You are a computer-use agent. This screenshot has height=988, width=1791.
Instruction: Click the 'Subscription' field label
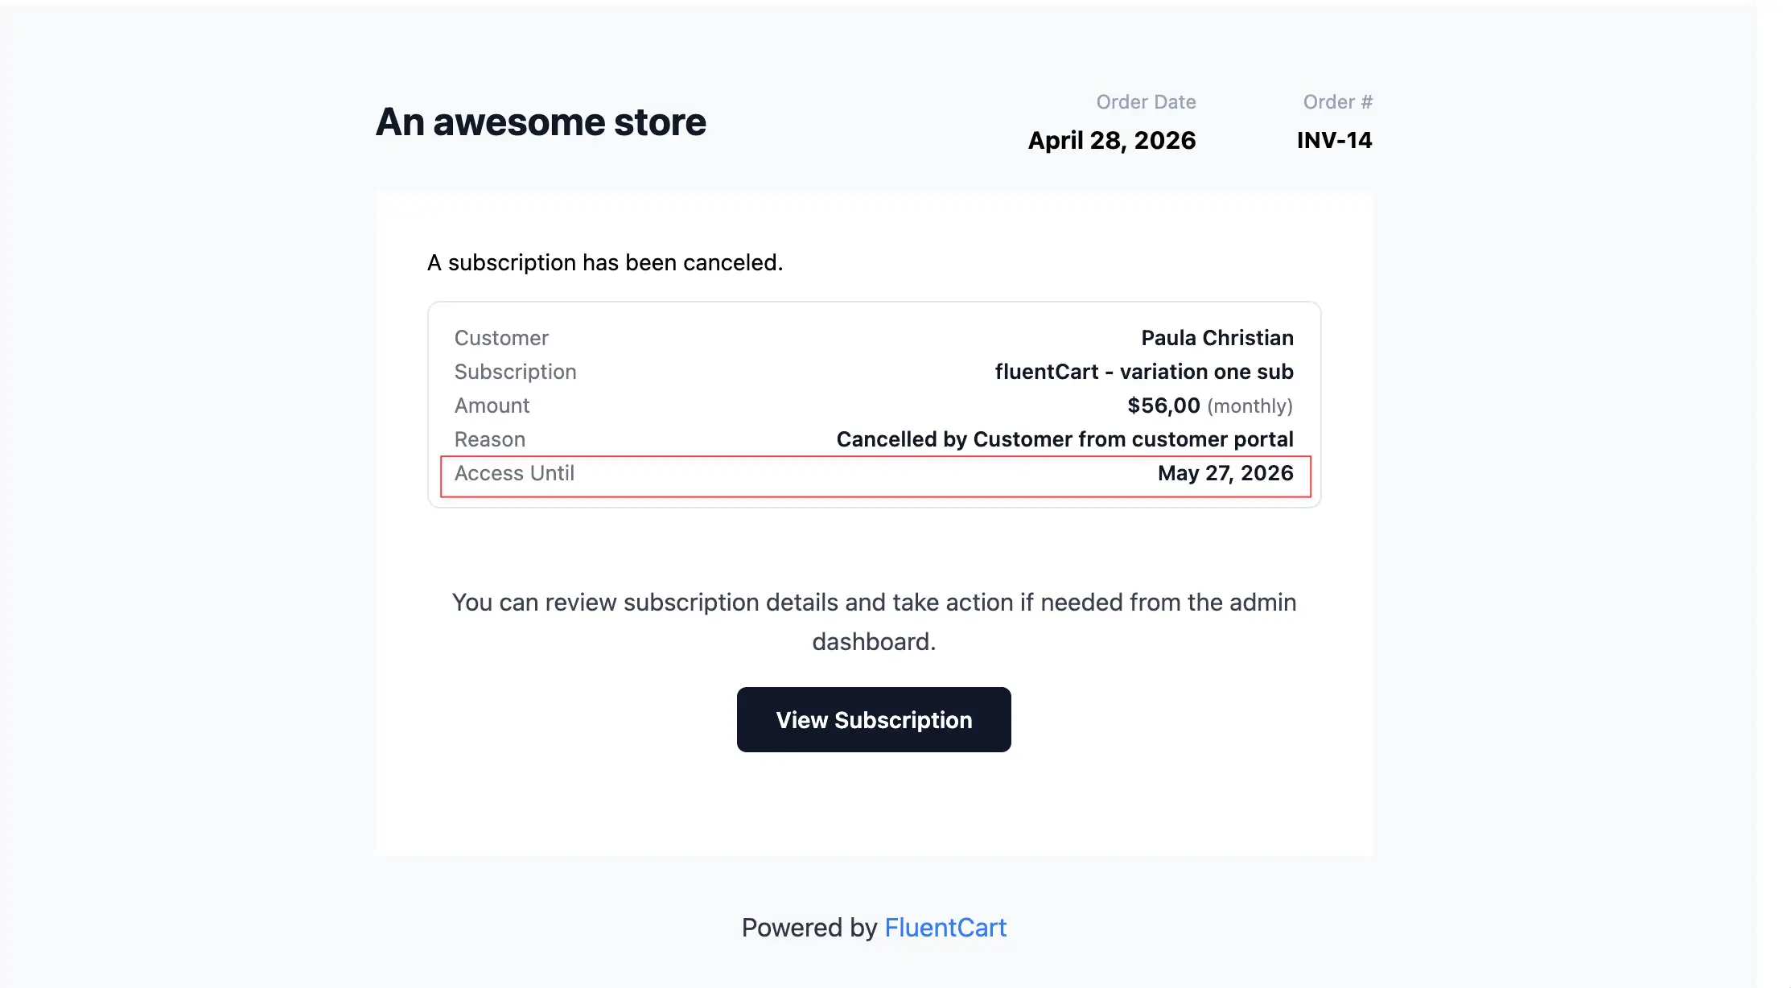516,371
